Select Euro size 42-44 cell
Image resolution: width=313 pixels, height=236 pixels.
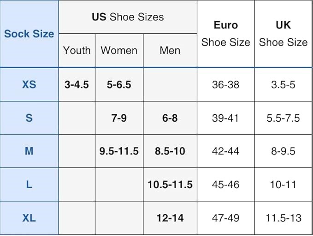tap(225, 151)
